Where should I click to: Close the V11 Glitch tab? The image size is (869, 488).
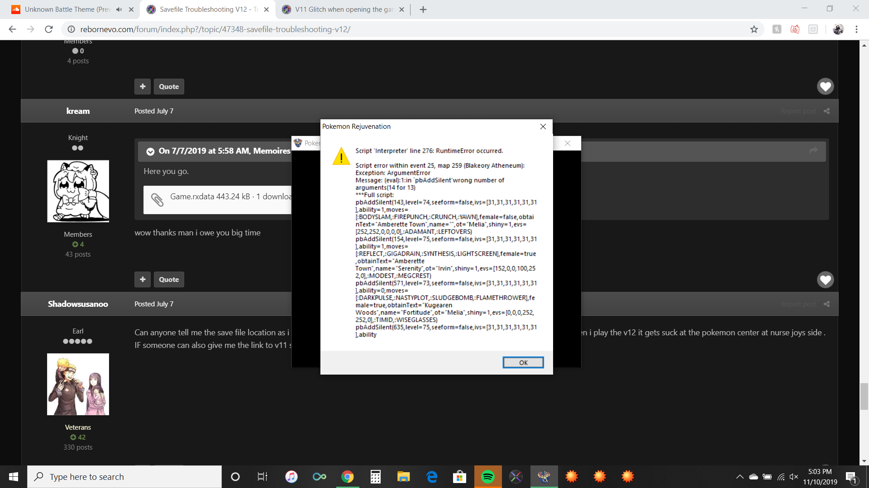tap(401, 9)
